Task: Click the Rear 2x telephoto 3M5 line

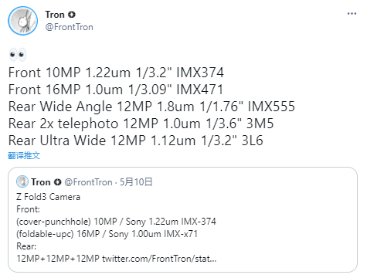Action: (141, 124)
